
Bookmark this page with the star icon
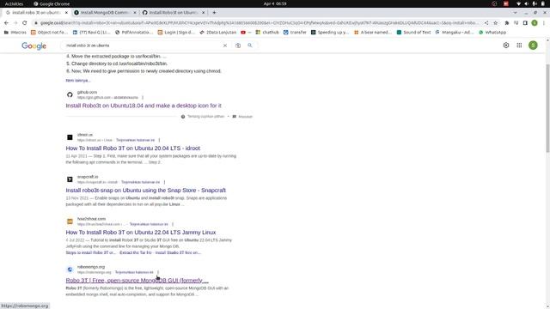(x=495, y=23)
